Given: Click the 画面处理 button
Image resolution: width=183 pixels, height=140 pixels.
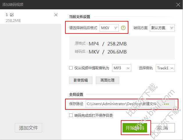Looking at the screenshot, I should [107, 80].
